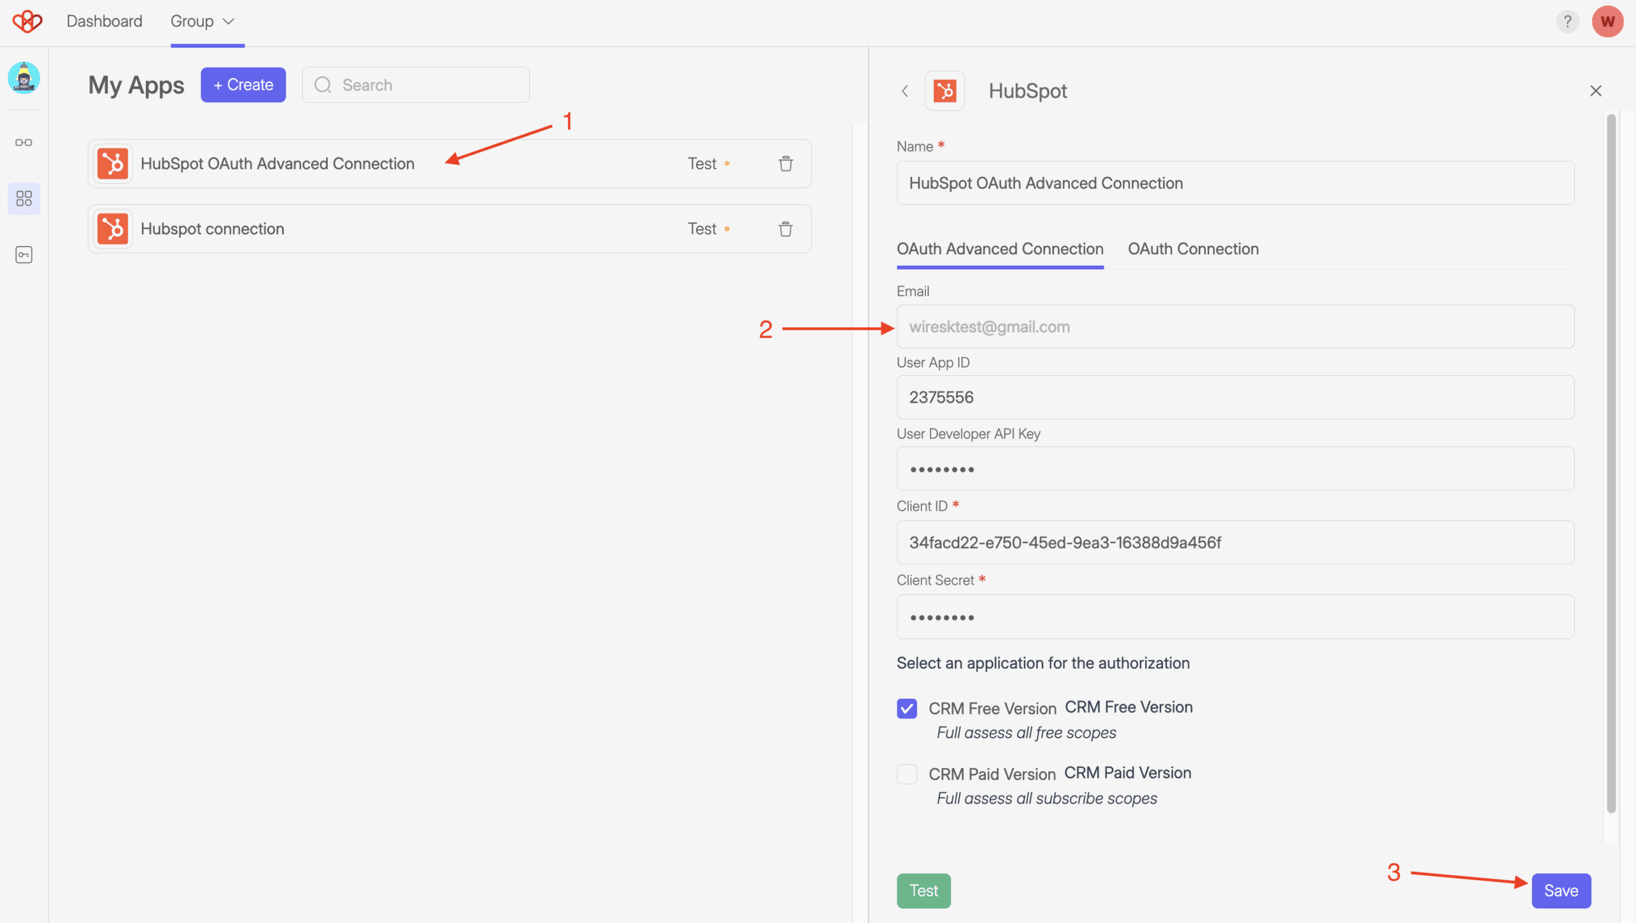Click the User Developer API Key field
The height and width of the screenshot is (923, 1636).
1235,469
